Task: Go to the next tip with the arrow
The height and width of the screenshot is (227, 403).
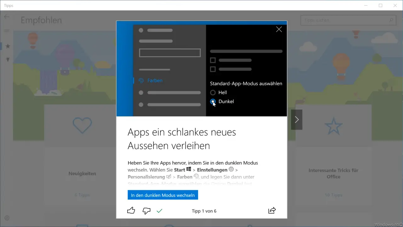Action: click(x=297, y=120)
